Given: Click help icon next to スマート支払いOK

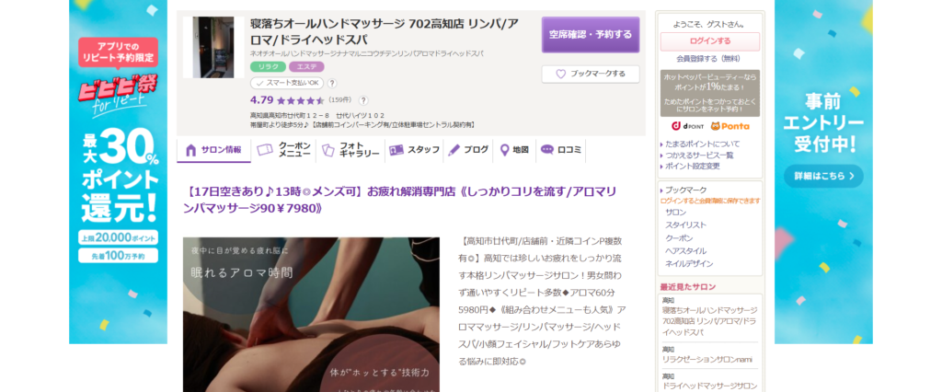Looking at the screenshot, I should [332, 84].
